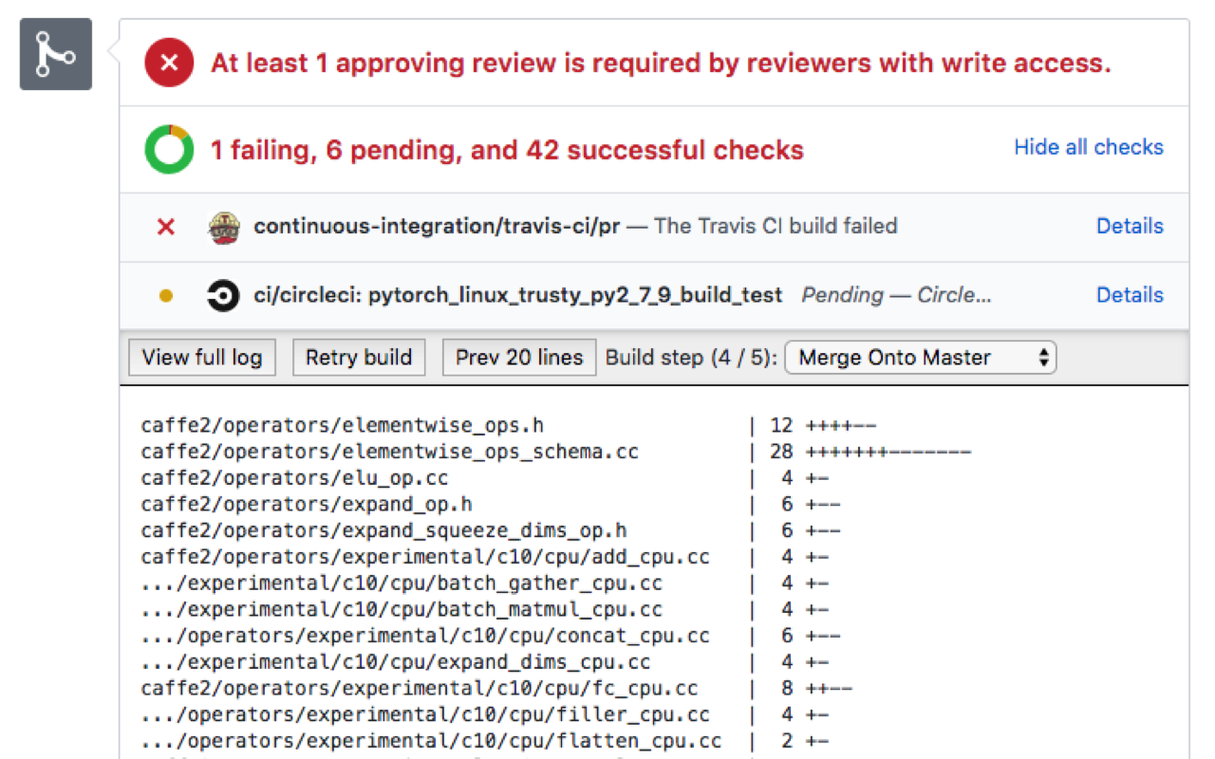Click log line c10/cpu/add_cpu.cc
Screen dimensions: 1215x759
[425, 557]
